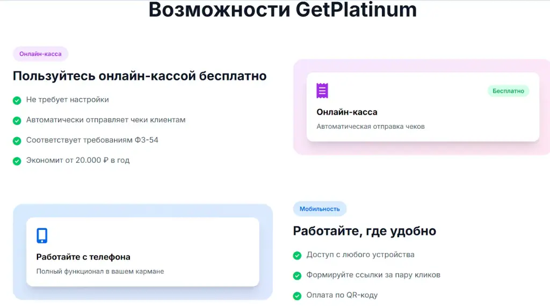Click green checkmark beside Экономит от 20.000 ₽
The height and width of the screenshot is (306, 550).
pos(17,161)
